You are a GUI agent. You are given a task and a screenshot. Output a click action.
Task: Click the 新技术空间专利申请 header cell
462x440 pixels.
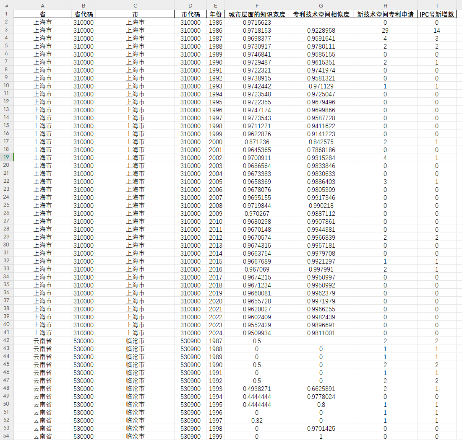click(x=385, y=14)
